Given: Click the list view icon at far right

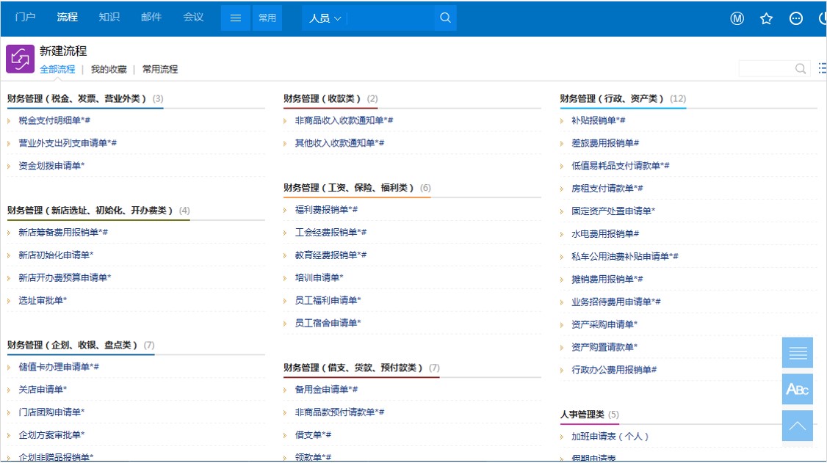Looking at the screenshot, I should pyautogui.click(x=823, y=68).
